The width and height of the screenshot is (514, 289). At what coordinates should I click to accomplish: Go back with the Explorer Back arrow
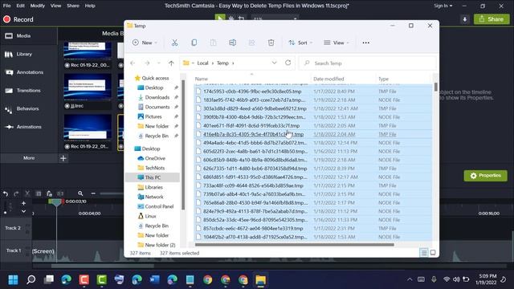[133, 63]
